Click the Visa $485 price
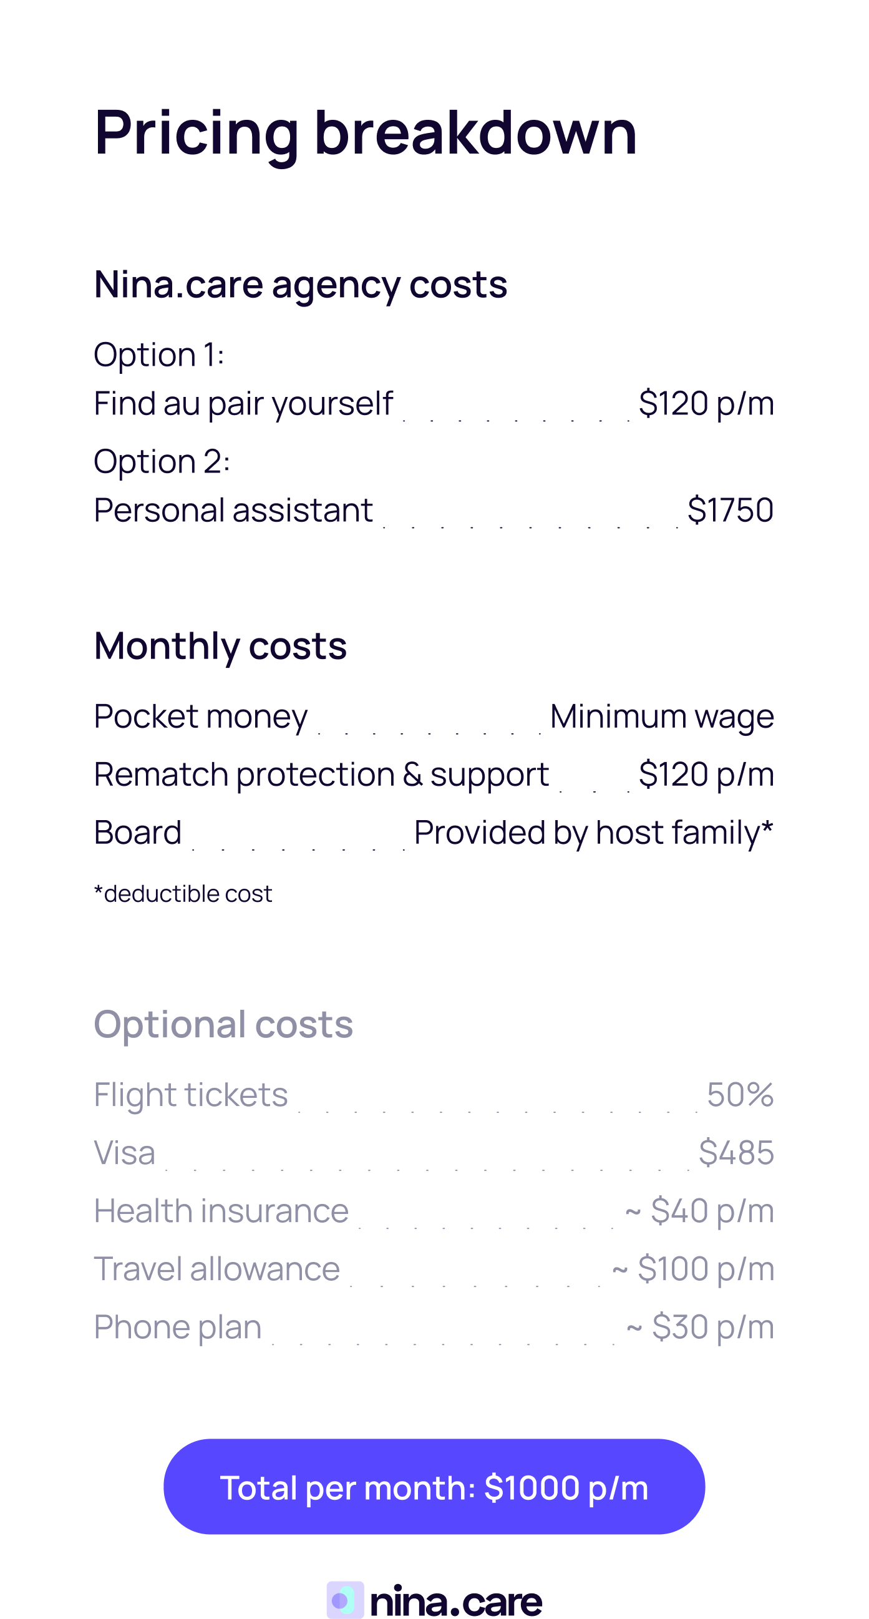Screen dimensions: 869x1619 point(735,1153)
